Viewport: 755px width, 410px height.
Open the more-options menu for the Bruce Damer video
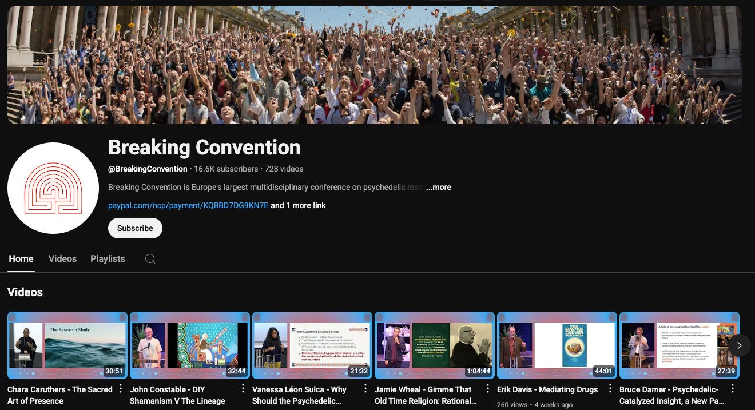pyautogui.click(x=733, y=389)
